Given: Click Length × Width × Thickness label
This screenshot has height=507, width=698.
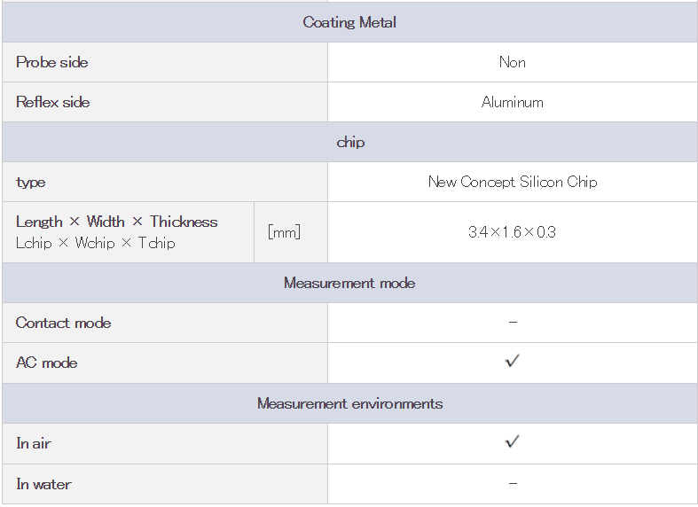Looking at the screenshot, I should pyautogui.click(x=116, y=222).
